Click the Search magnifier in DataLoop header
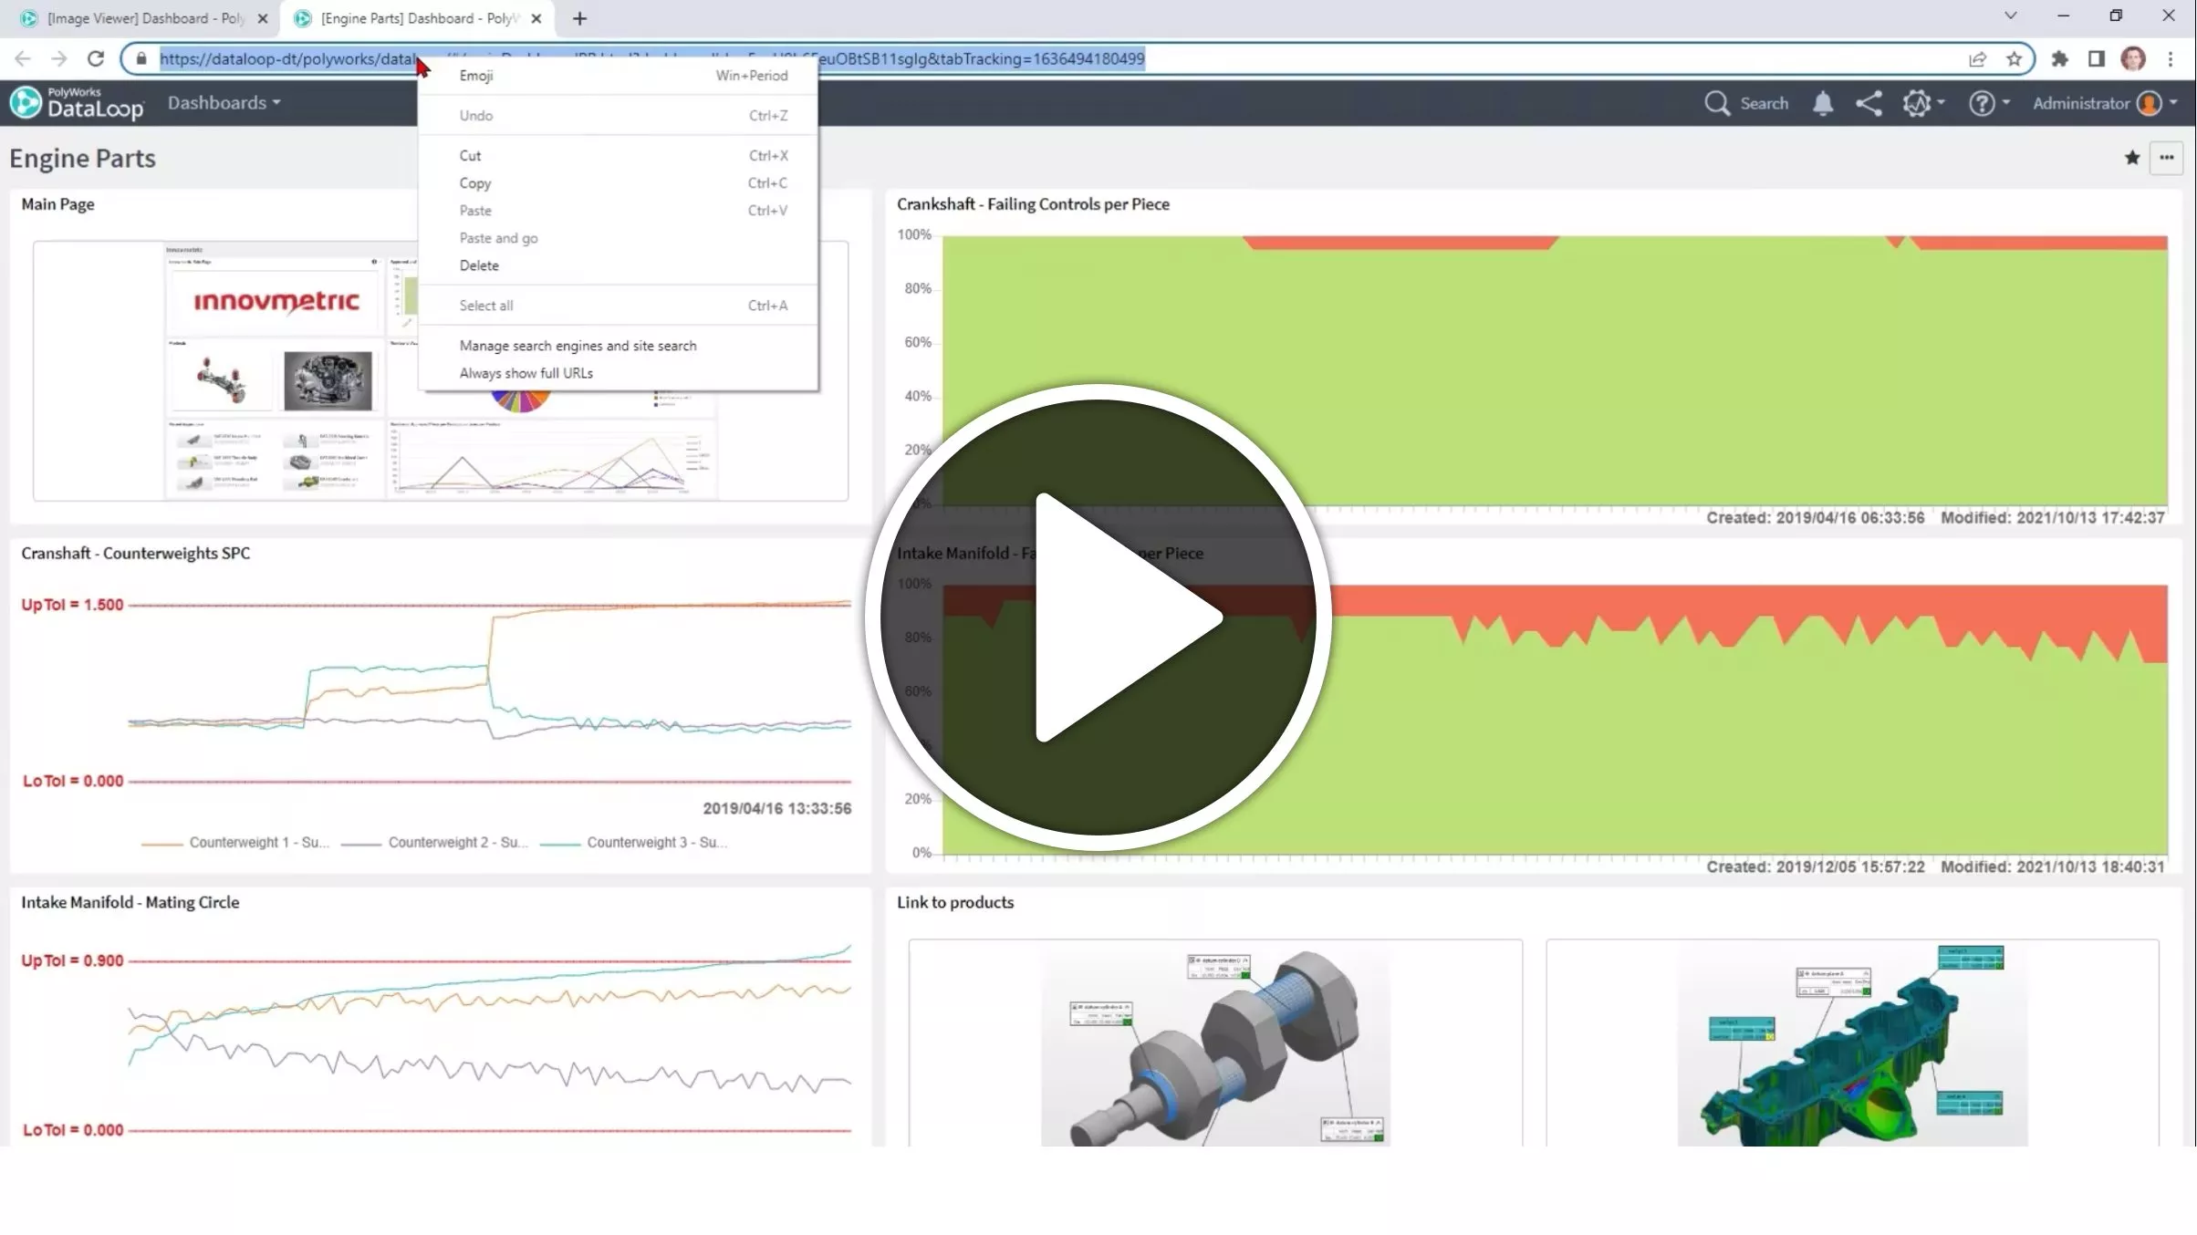The image size is (2197, 1235). [x=1717, y=103]
